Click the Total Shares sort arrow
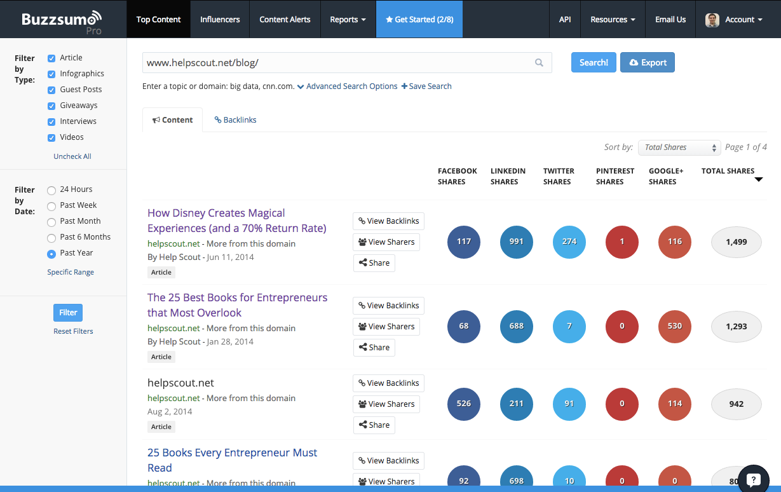The width and height of the screenshot is (781, 492). tap(758, 180)
